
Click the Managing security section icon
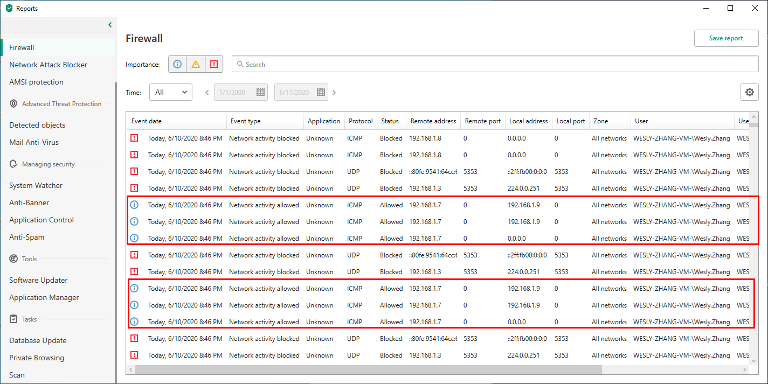[14, 164]
